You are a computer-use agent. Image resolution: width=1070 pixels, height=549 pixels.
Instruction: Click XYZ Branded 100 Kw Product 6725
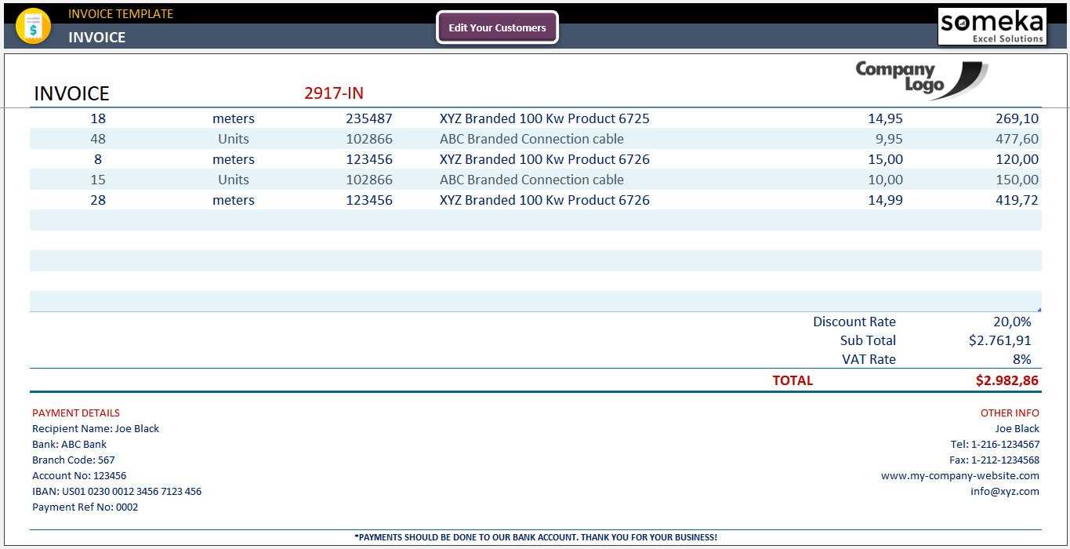[x=545, y=118]
